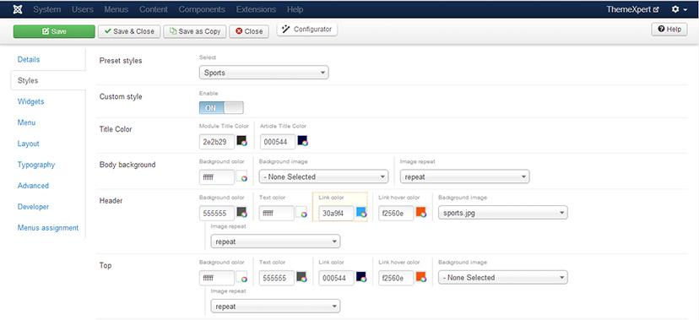The width and height of the screenshot is (699, 320).
Task: Open Top Image repeat dropdown
Action: [275, 306]
